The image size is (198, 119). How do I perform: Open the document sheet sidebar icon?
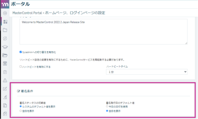pos(5,106)
